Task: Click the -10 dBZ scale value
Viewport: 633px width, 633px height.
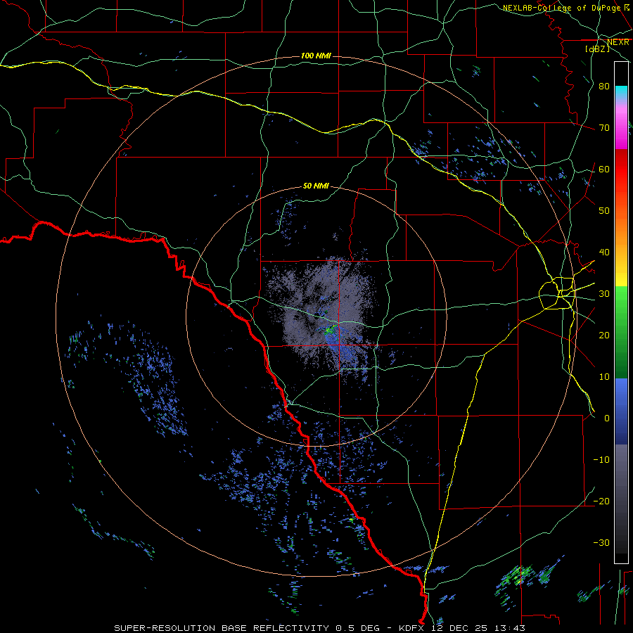Action: (601, 460)
